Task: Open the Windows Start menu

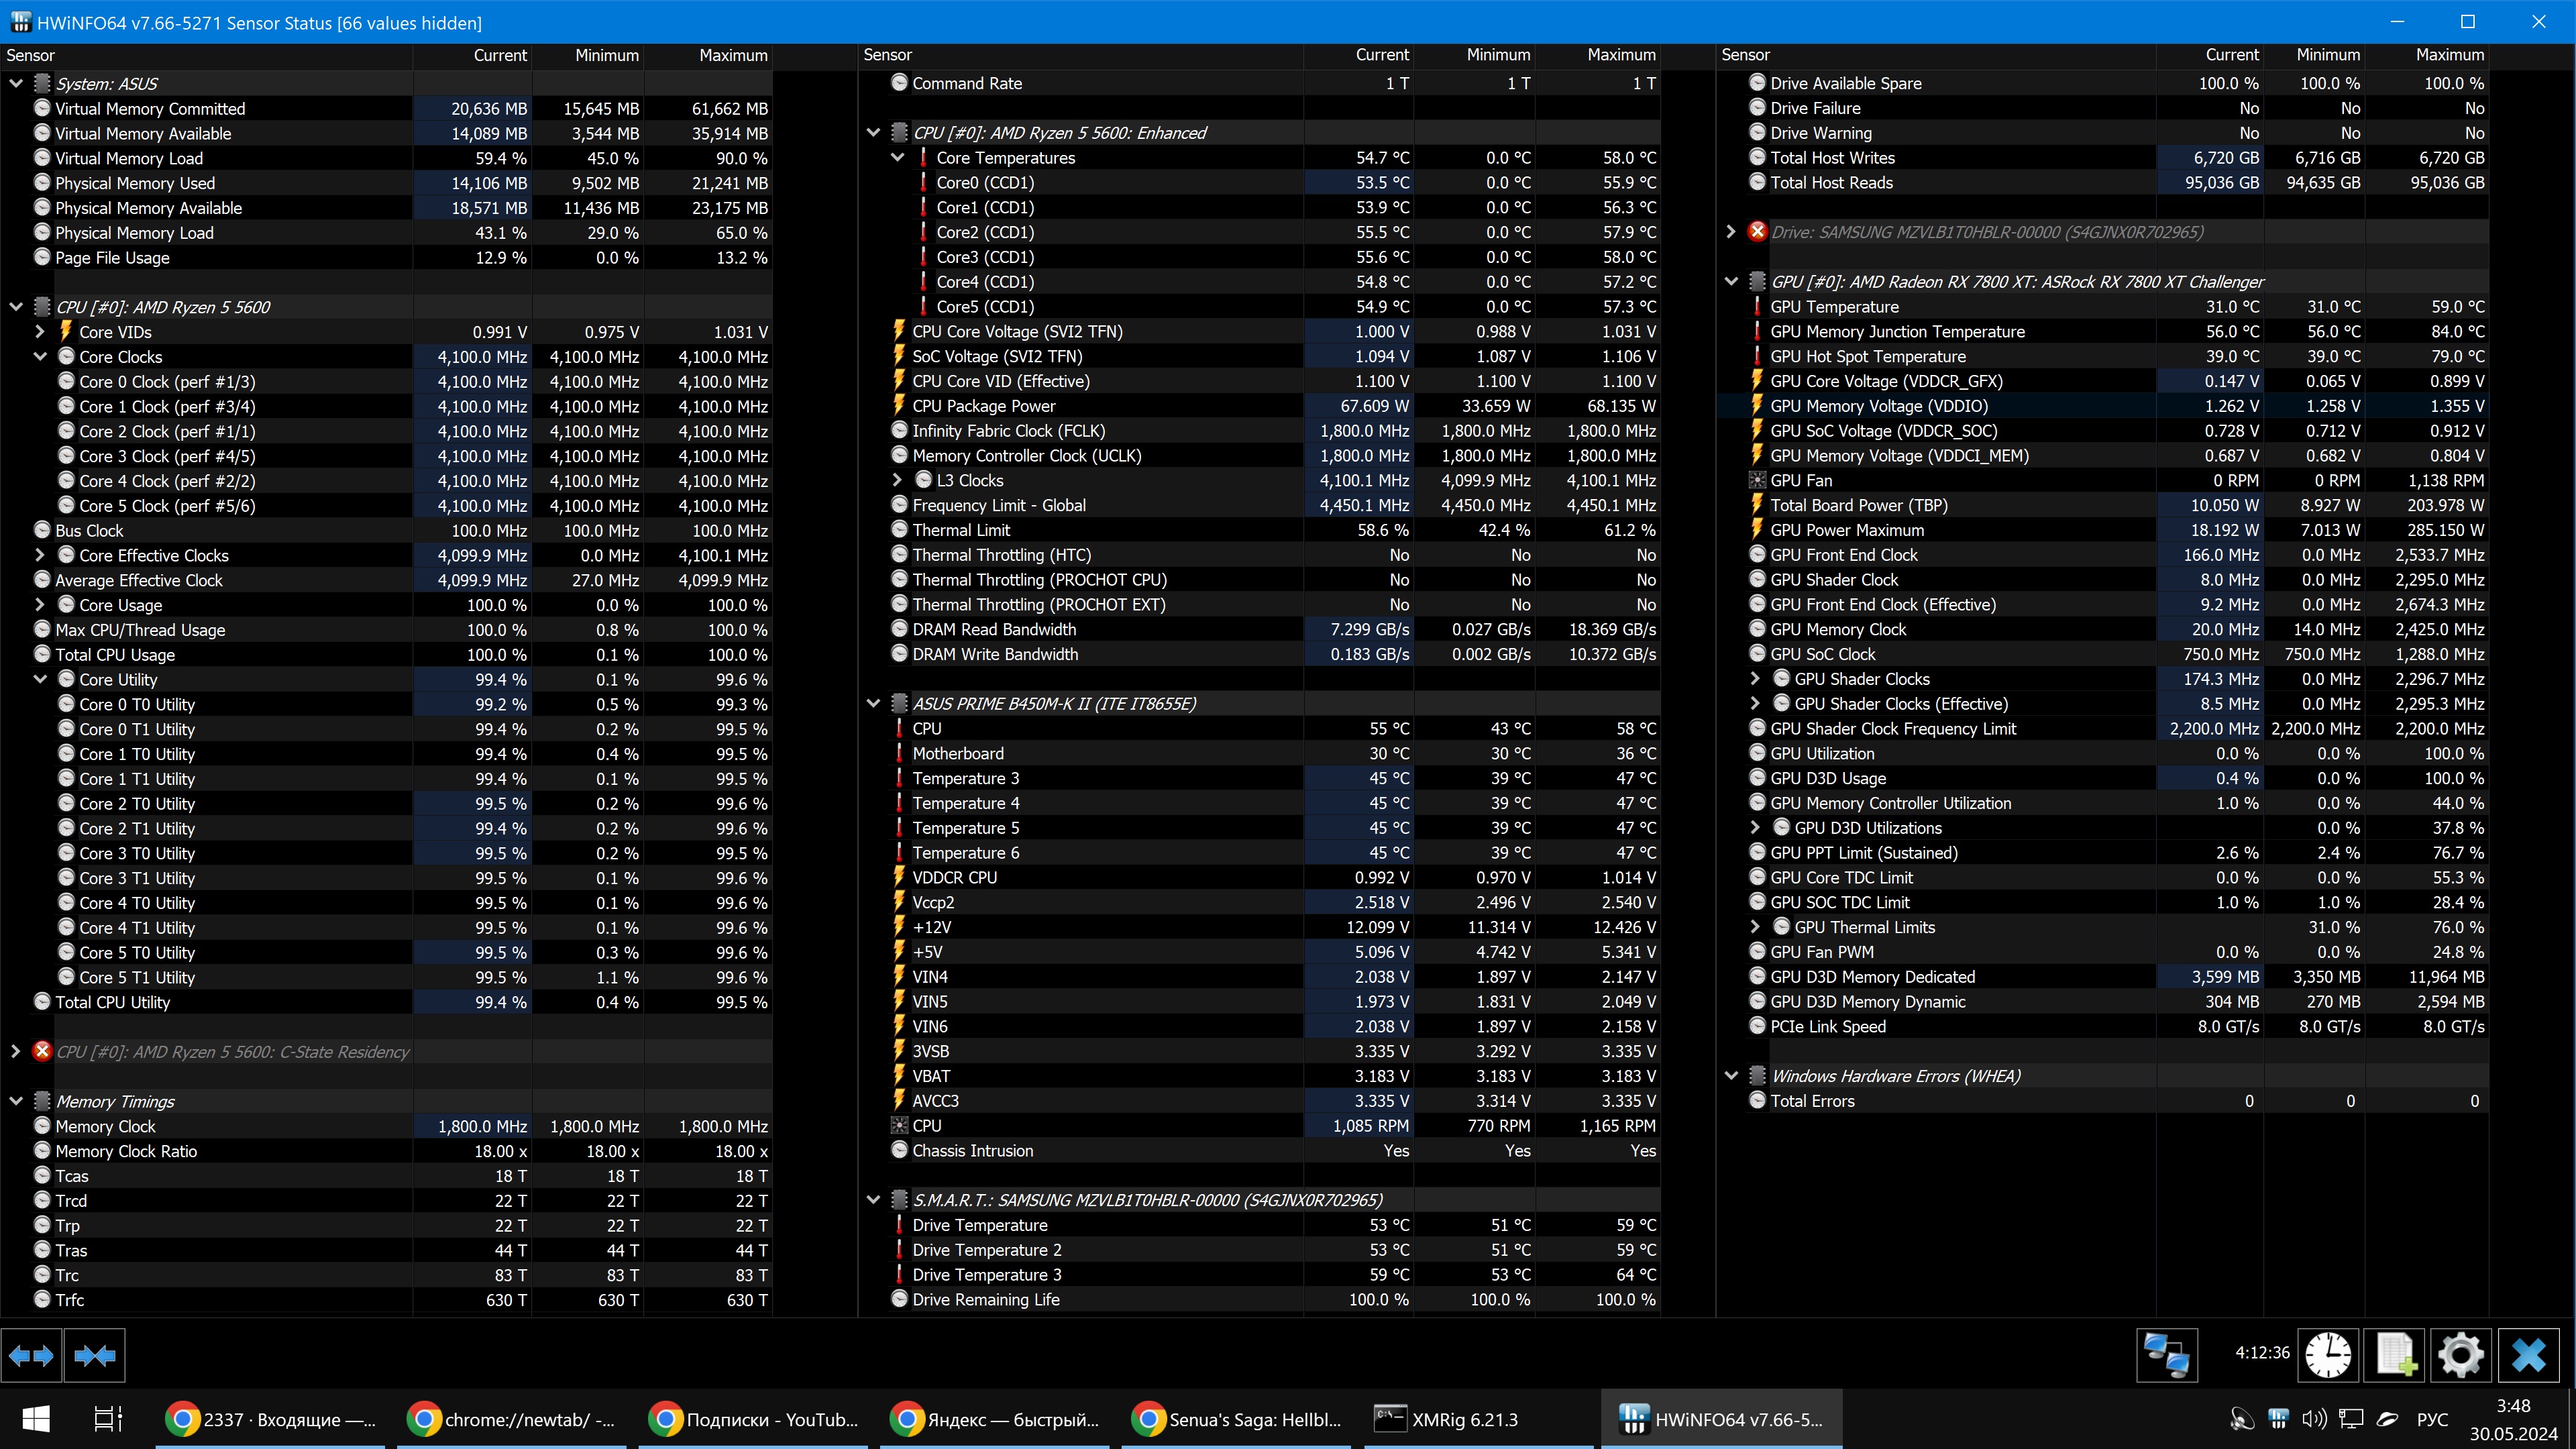Action: tap(36, 1419)
